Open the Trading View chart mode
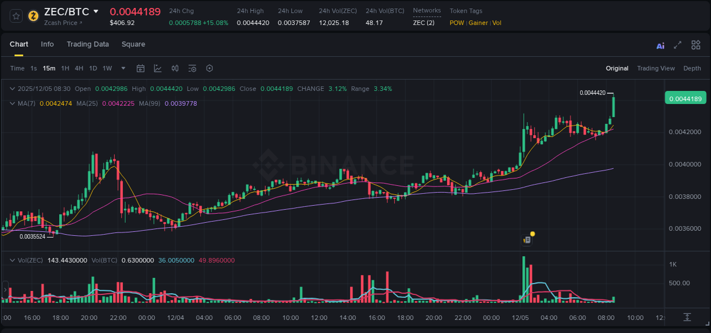The width and height of the screenshot is (711, 333). [x=656, y=68]
